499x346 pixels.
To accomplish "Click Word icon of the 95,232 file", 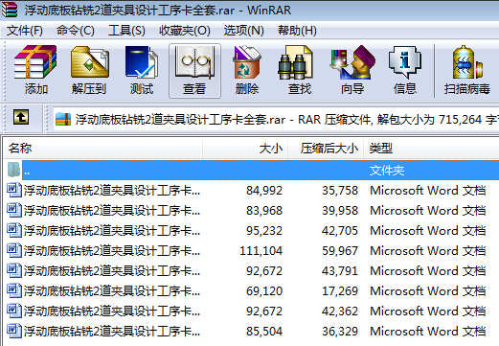I will coord(14,230).
